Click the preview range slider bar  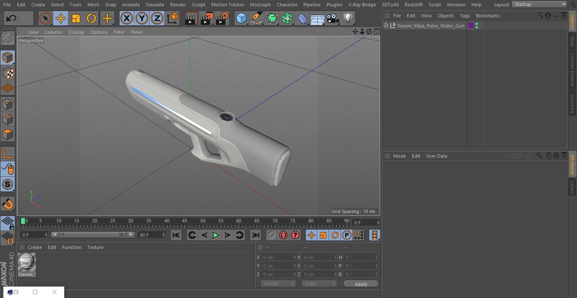tap(93, 235)
